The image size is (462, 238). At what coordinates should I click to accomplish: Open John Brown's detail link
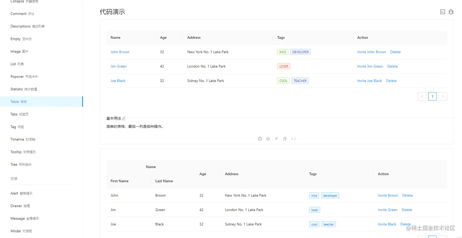pos(120,52)
